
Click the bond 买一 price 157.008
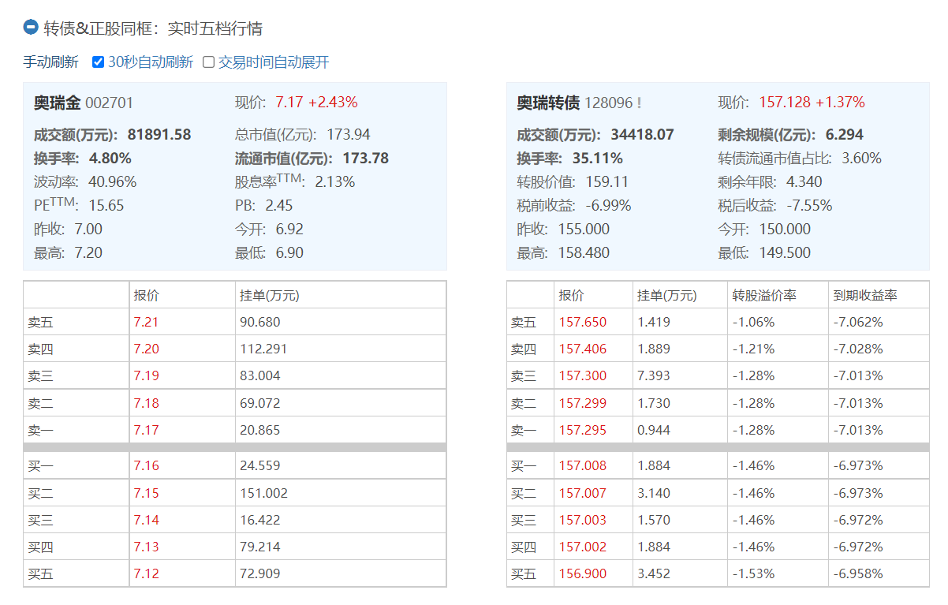[x=583, y=465]
